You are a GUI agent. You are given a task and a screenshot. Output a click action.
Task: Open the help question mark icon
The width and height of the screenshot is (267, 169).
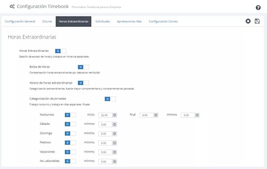click(x=258, y=8)
